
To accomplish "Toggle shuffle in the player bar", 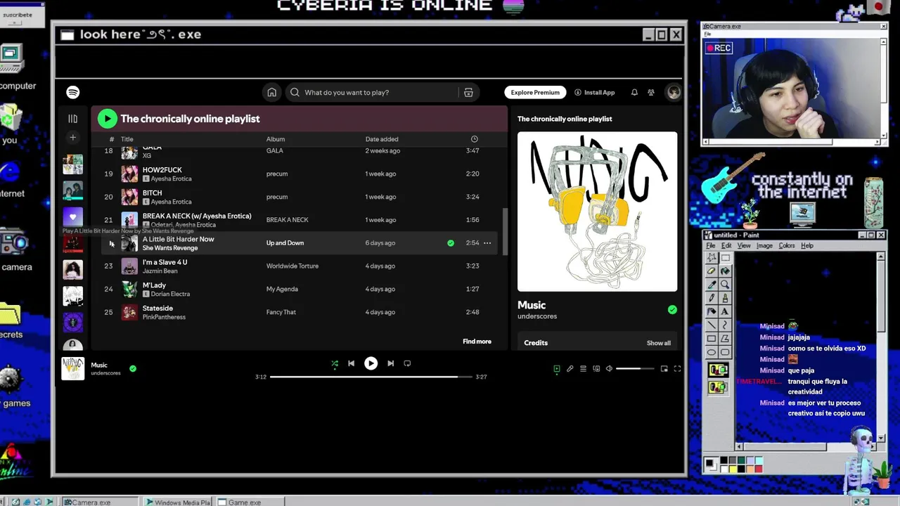I will tap(335, 363).
